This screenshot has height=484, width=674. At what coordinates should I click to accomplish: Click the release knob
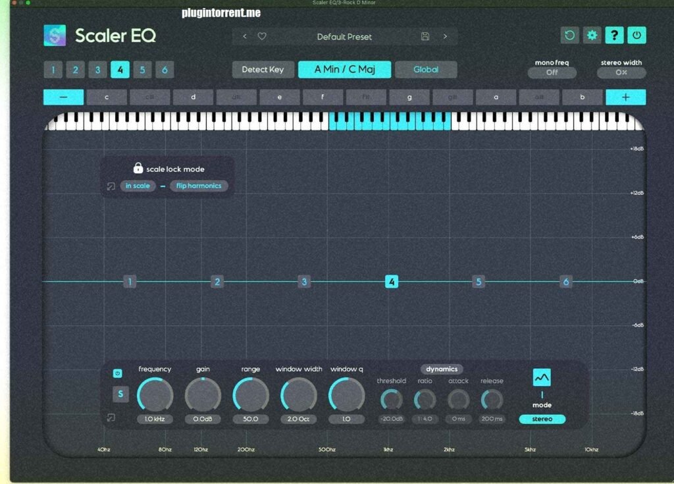492,400
